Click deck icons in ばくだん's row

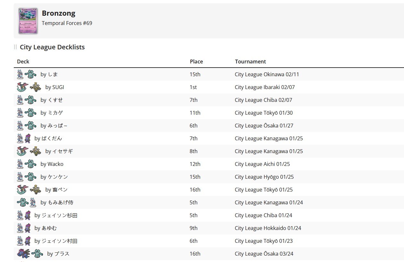(x=24, y=138)
